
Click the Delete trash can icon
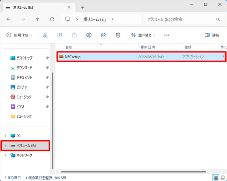click(x=118, y=35)
